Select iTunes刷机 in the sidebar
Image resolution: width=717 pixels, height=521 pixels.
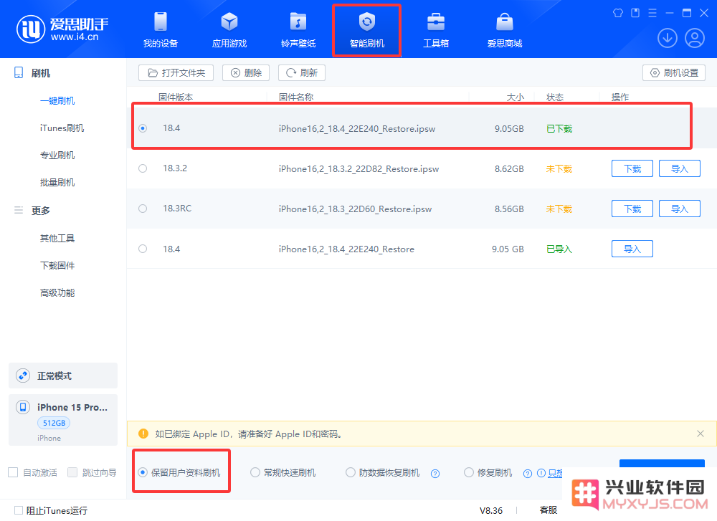pos(62,128)
